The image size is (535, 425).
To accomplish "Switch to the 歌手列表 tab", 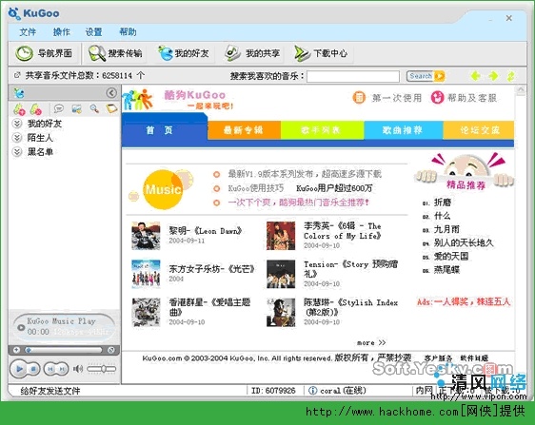I will (x=322, y=130).
